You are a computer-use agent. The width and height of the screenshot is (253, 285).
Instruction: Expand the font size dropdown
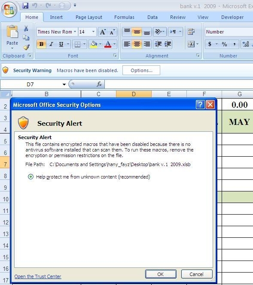point(93,32)
